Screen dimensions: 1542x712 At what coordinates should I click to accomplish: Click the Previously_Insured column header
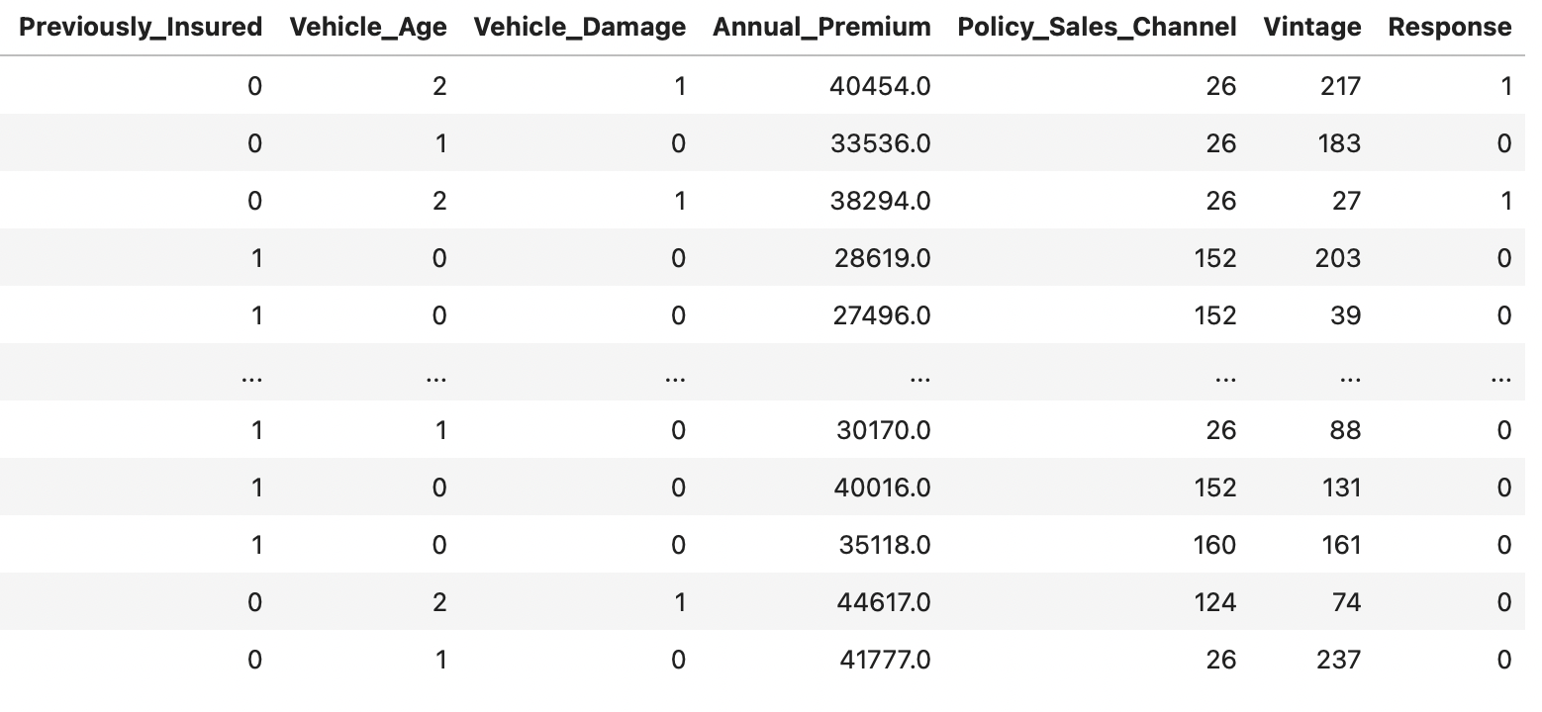point(142,28)
